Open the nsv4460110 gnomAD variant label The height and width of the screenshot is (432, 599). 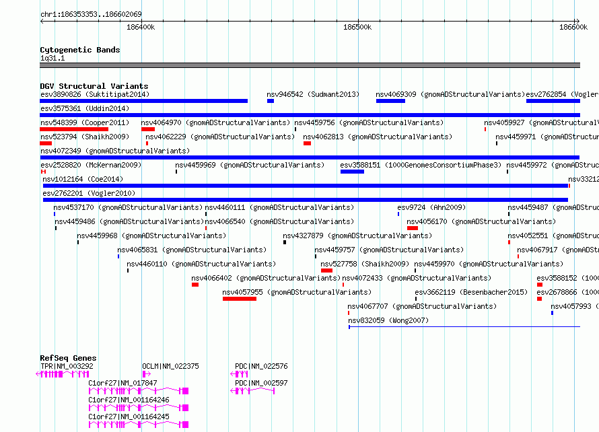pyautogui.click(x=201, y=264)
